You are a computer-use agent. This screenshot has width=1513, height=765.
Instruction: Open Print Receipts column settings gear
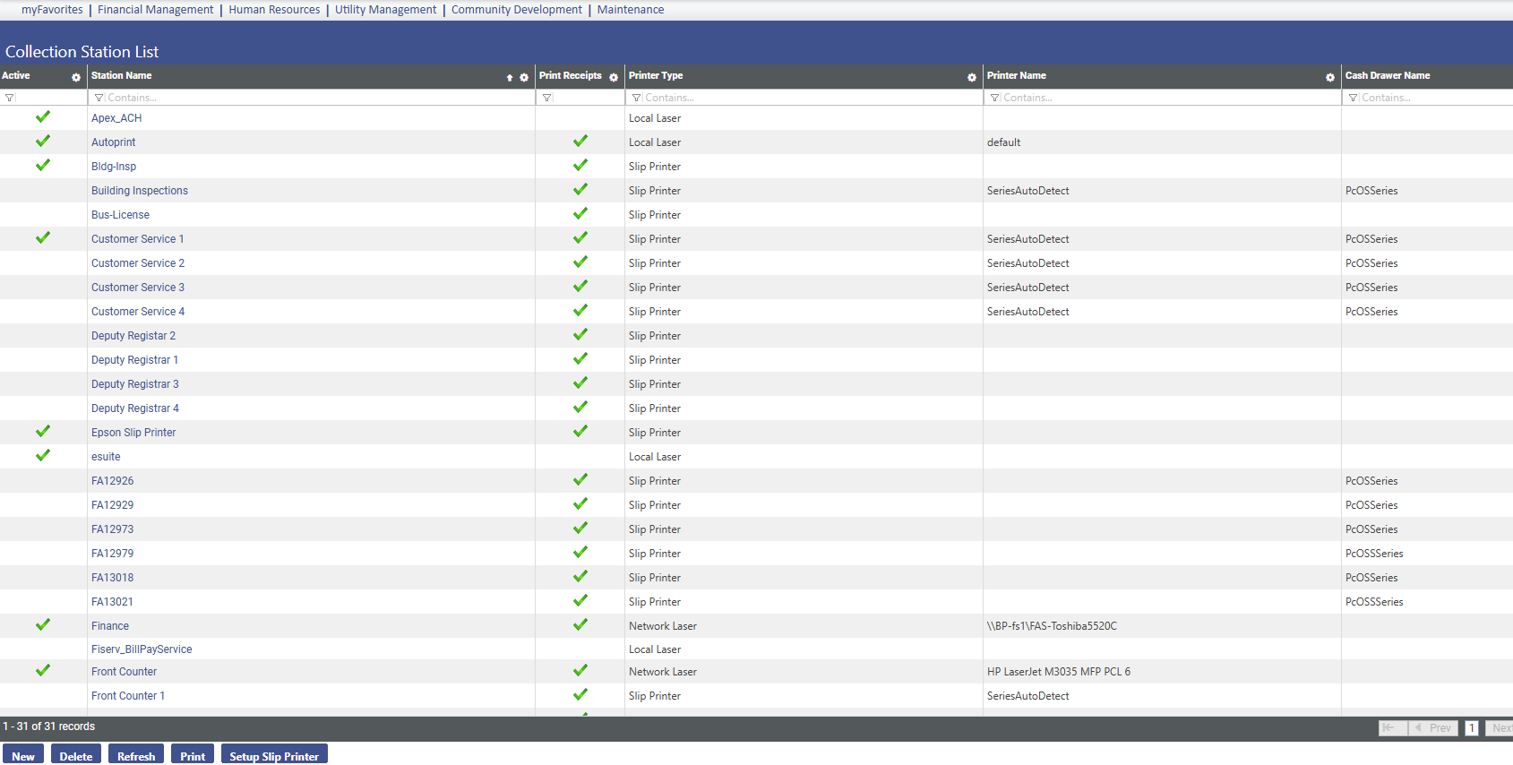pyautogui.click(x=614, y=77)
